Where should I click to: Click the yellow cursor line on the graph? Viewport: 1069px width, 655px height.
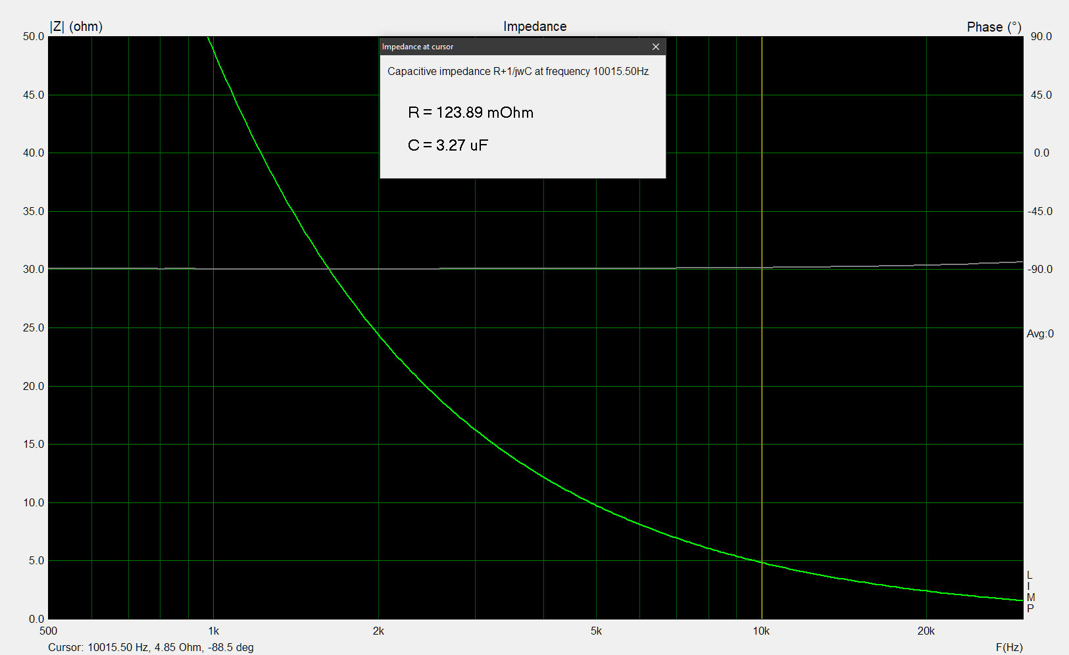(x=762, y=395)
